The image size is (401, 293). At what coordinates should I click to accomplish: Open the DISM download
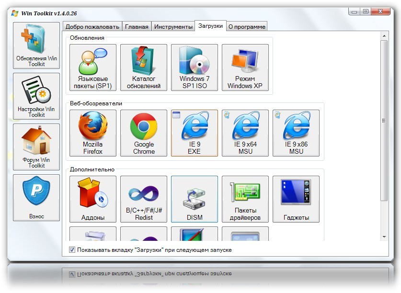pos(195,199)
